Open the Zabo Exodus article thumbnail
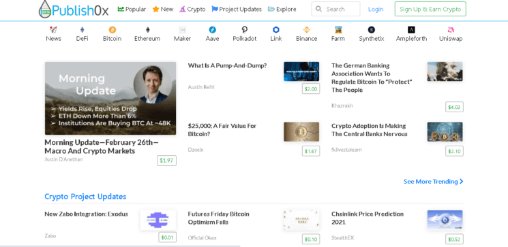This screenshot has height=247, width=508. click(x=158, y=220)
